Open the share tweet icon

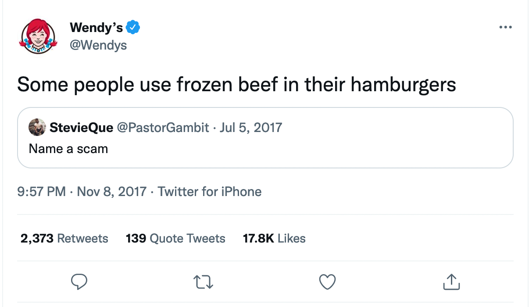tap(451, 282)
